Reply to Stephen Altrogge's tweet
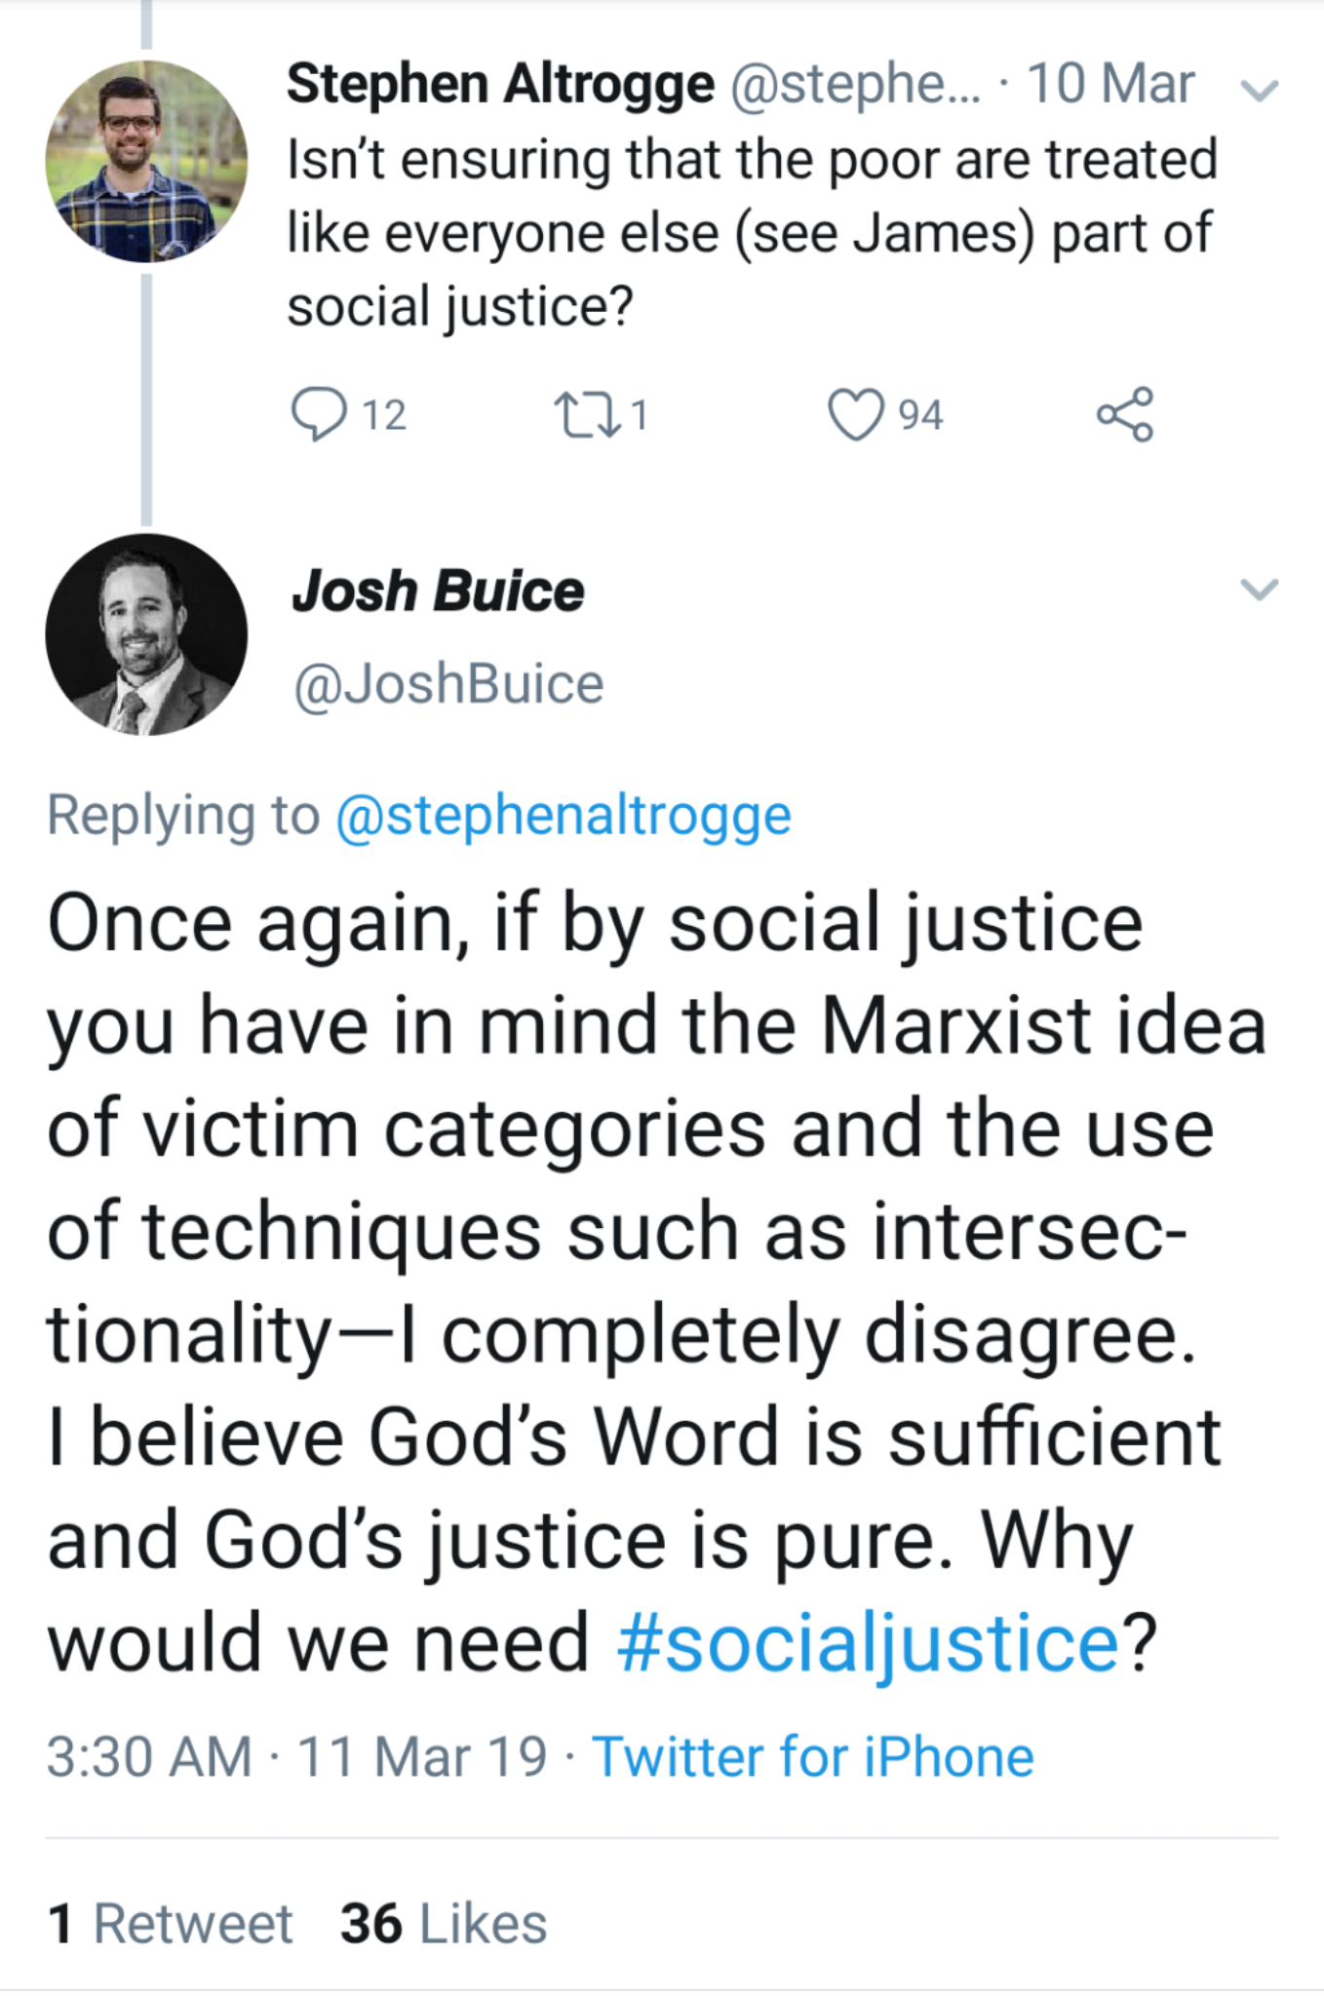 coord(319,414)
